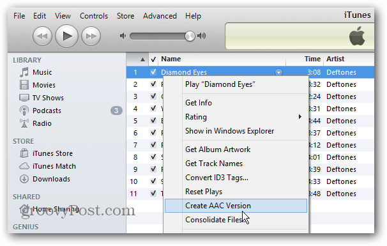Open the Controls menu
This screenshot has width=387, height=246.
tap(94, 16)
